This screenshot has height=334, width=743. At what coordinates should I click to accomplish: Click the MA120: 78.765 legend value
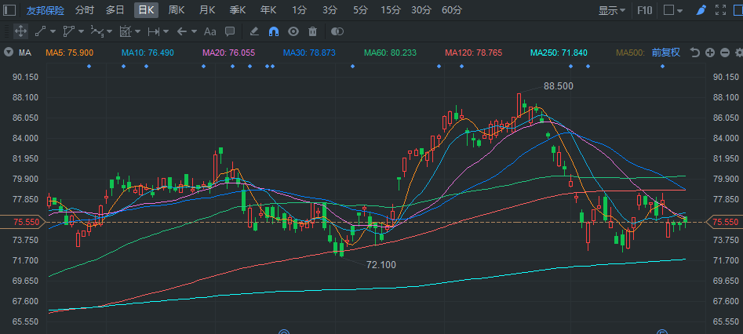click(473, 53)
